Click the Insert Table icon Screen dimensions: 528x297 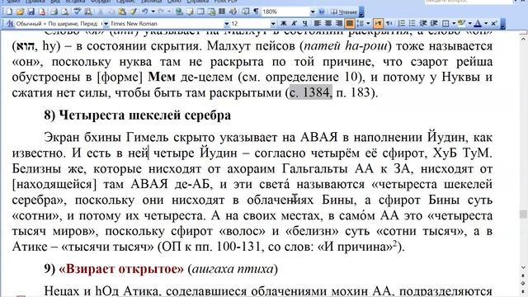click(200, 12)
